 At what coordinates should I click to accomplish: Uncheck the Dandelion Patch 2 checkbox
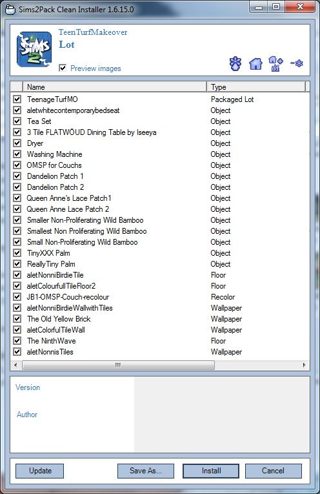coord(17,187)
